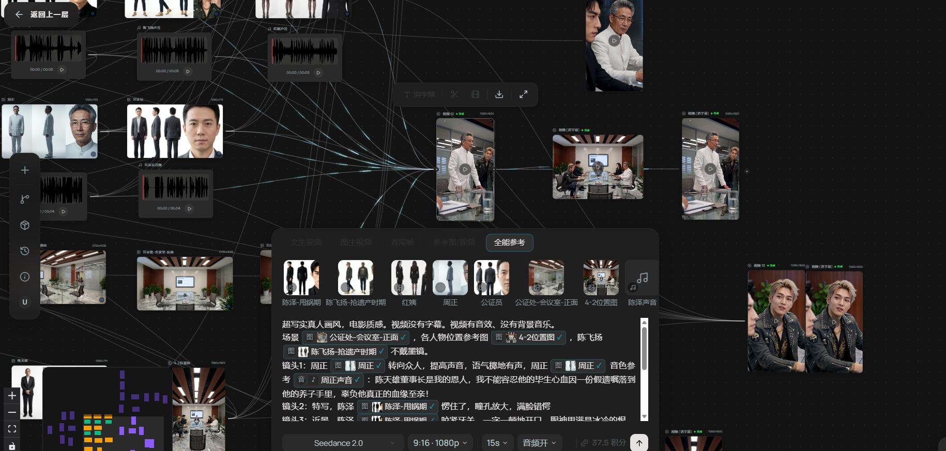946x451 pixels.
Task: Click the canvas minimap overview
Action: (107, 409)
